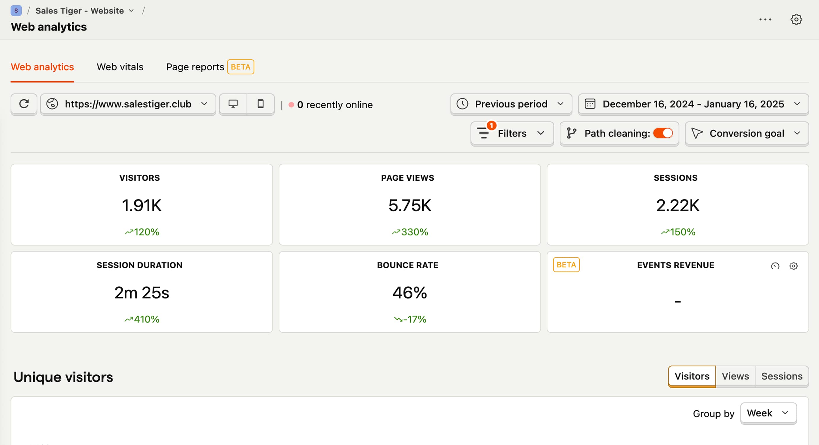Open settings gear in top right header
The width and height of the screenshot is (819, 445).
coord(796,19)
